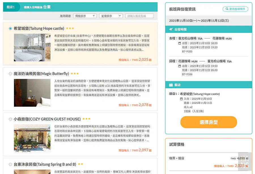Click the hotel building icon beside 飯店
The image size is (255, 174).
(x=171, y=85)
